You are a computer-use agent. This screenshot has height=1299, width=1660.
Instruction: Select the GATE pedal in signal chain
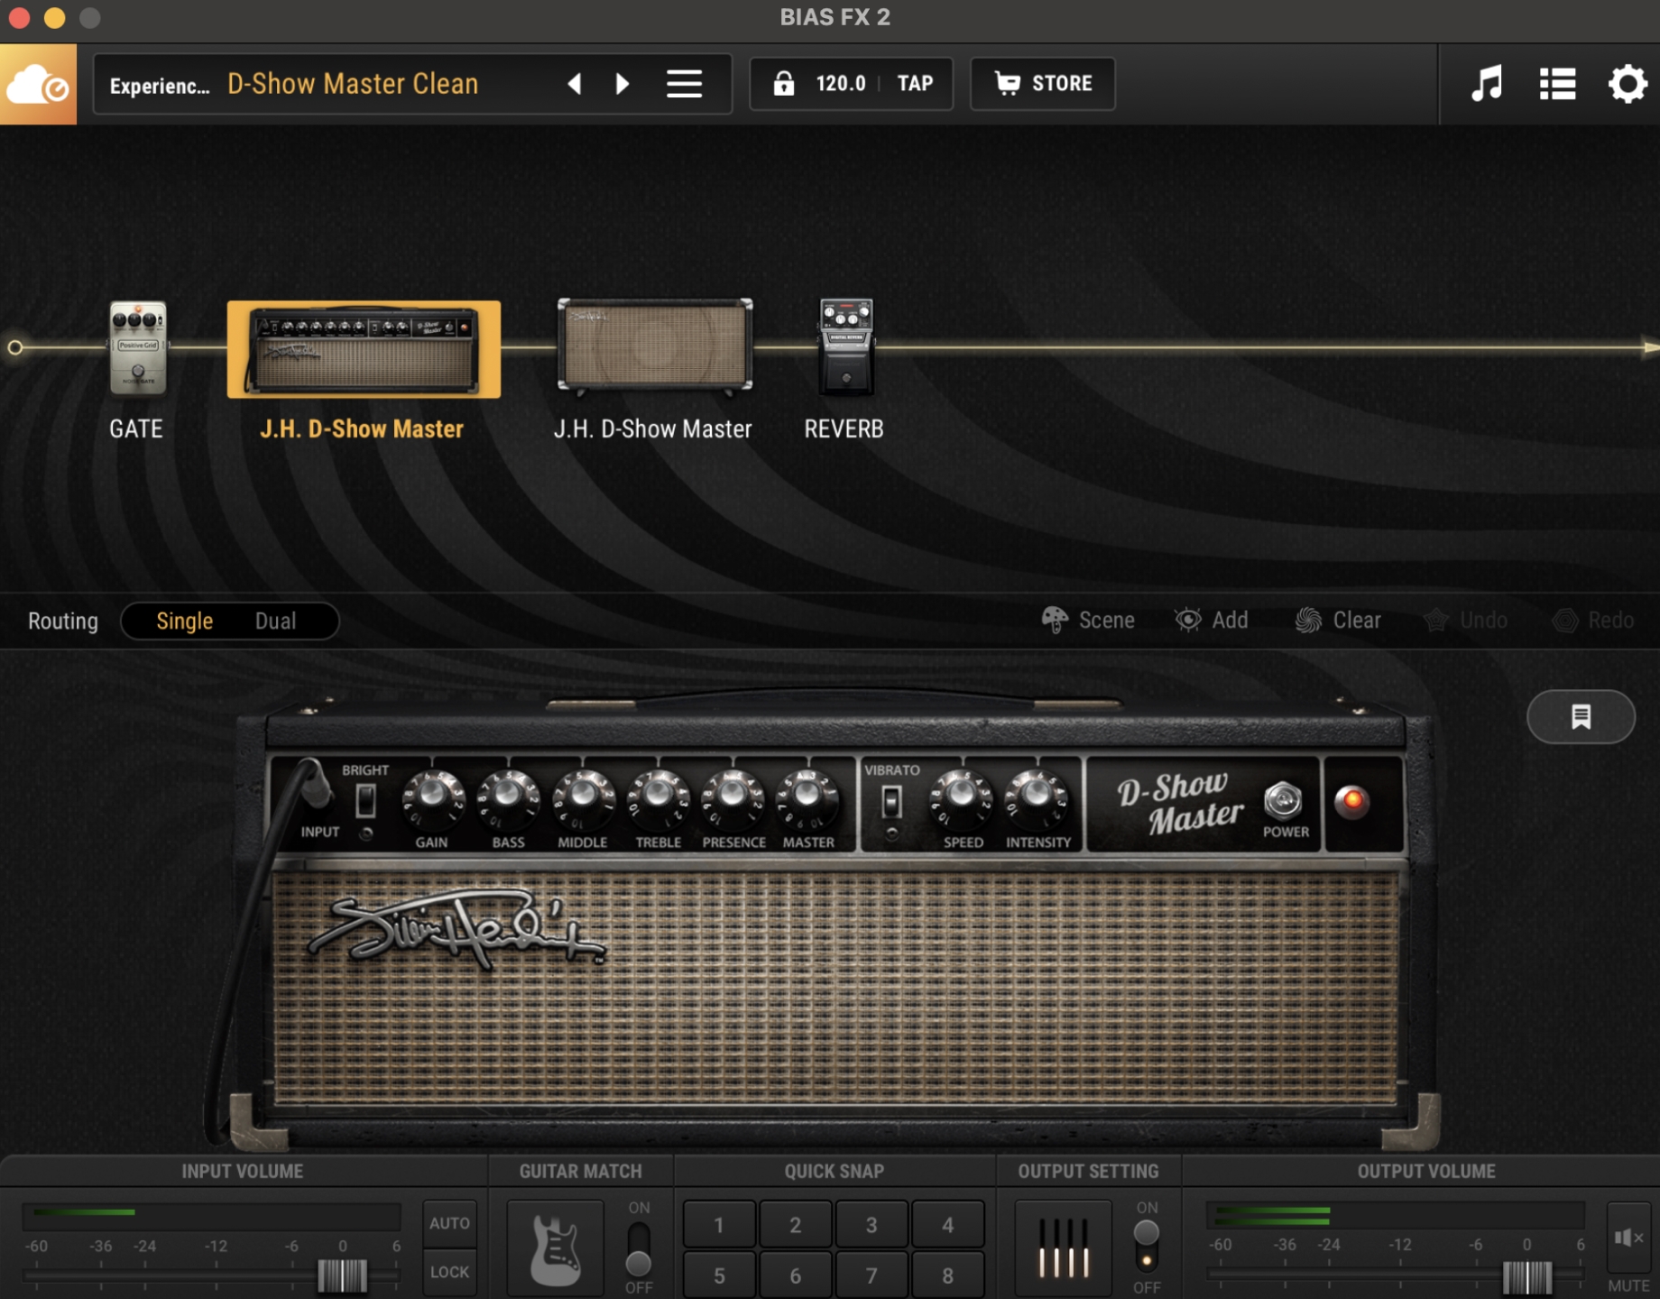point(137,348)
